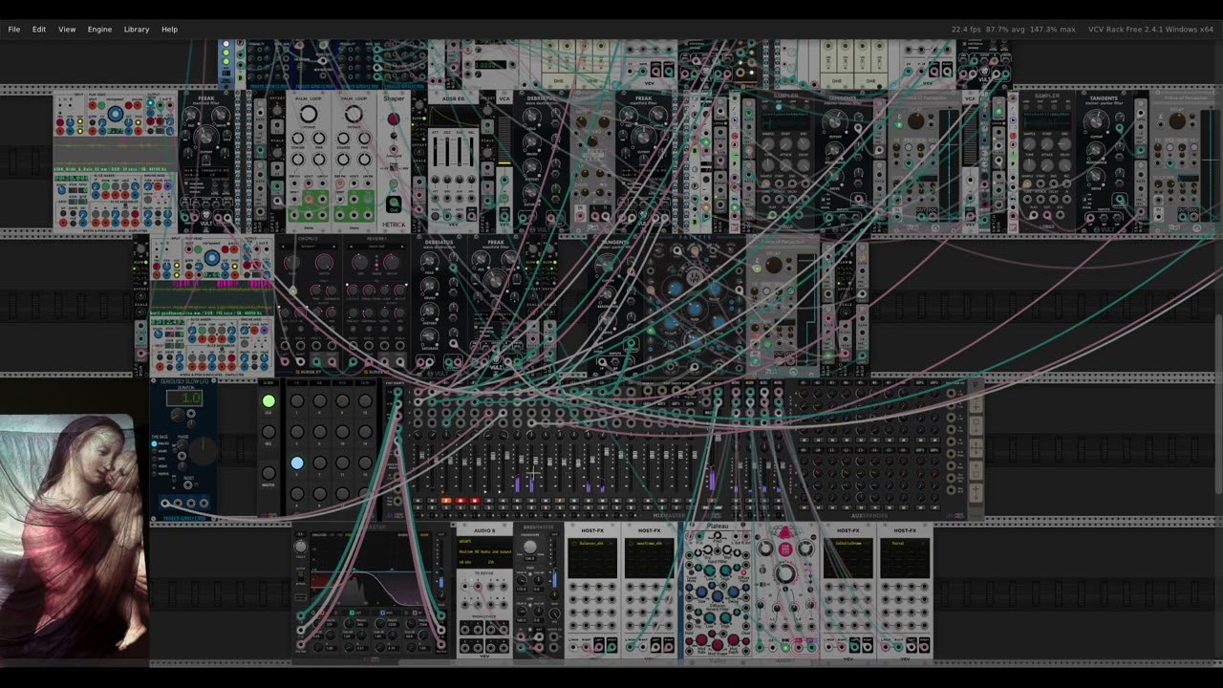Click the large Phase knob on Seriously Slow LFO
Viewport: 1223px width, 688px height.
click(203, 451)
